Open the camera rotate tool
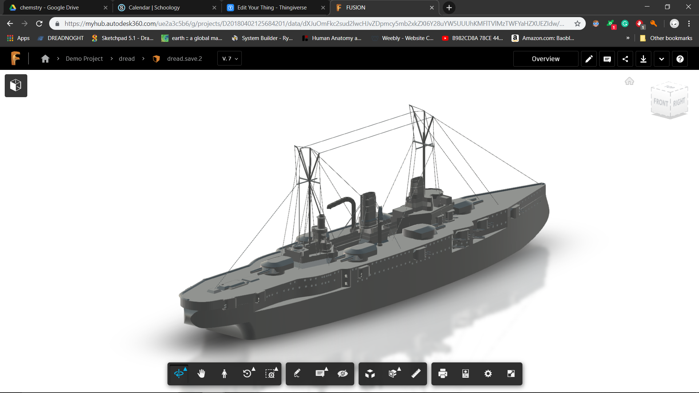 point(248,373)
